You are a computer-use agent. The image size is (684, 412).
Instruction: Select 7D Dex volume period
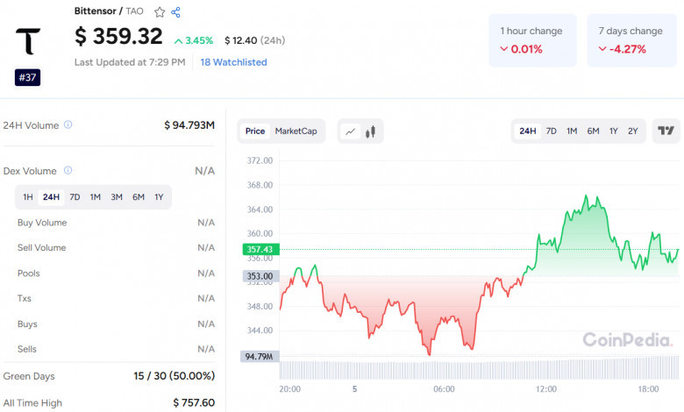(x=75, y=197)
